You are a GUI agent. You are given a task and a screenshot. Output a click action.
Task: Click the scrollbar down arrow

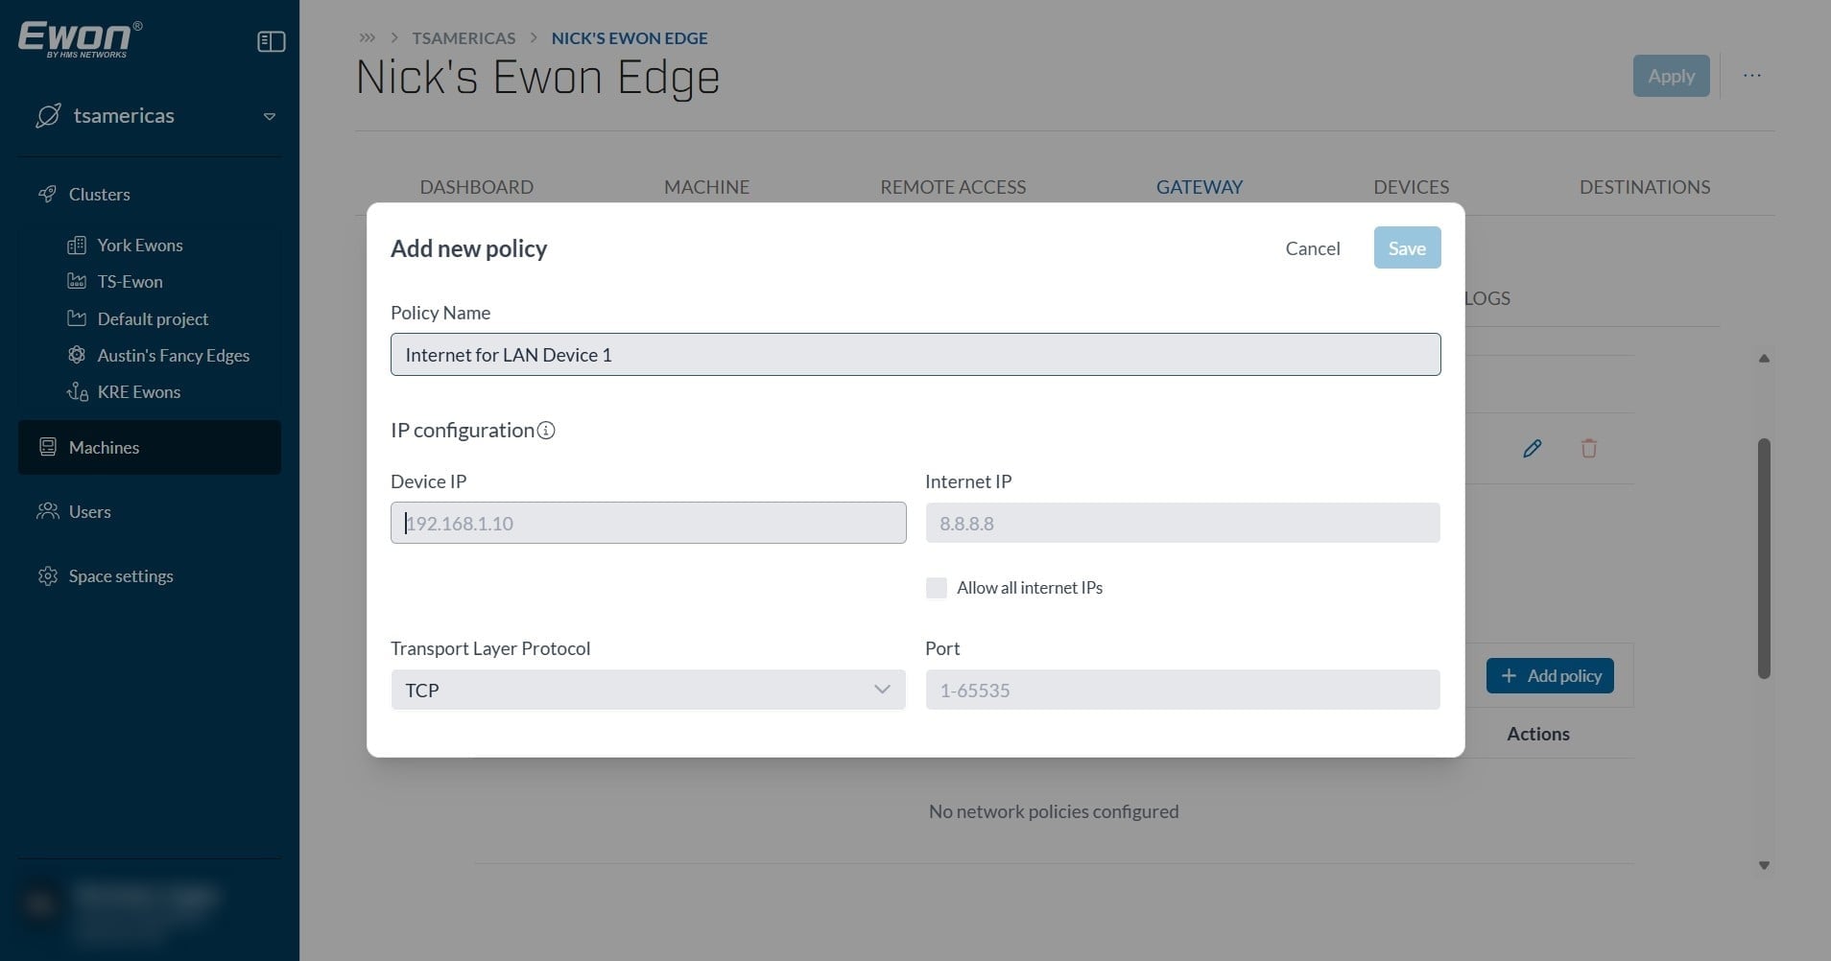(1764, 865)
